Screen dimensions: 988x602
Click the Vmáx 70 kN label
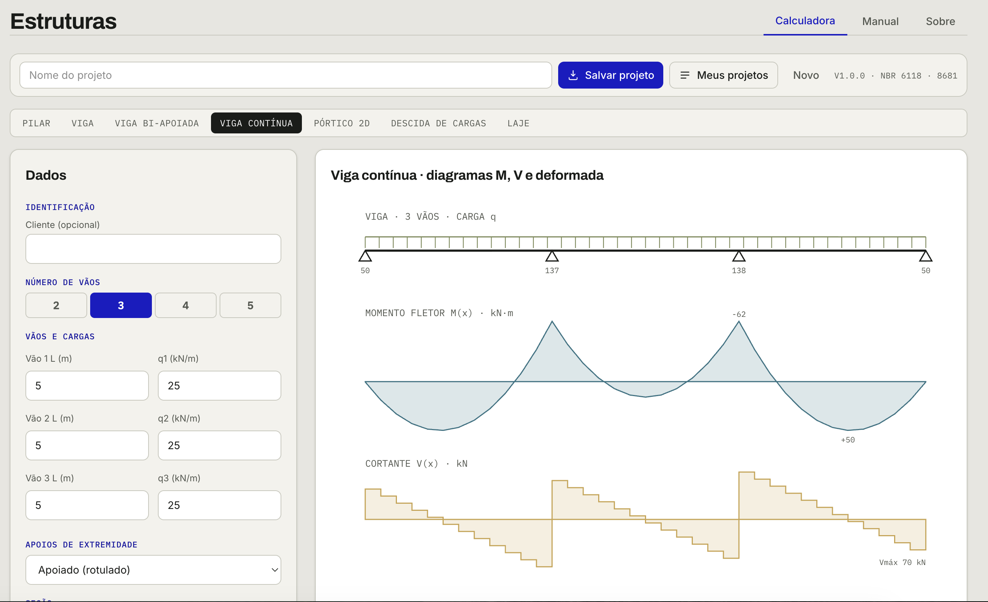click(x=902, y=562)
